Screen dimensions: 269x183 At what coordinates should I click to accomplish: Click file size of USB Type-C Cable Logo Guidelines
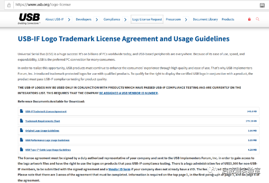click(x=252, y=150)
